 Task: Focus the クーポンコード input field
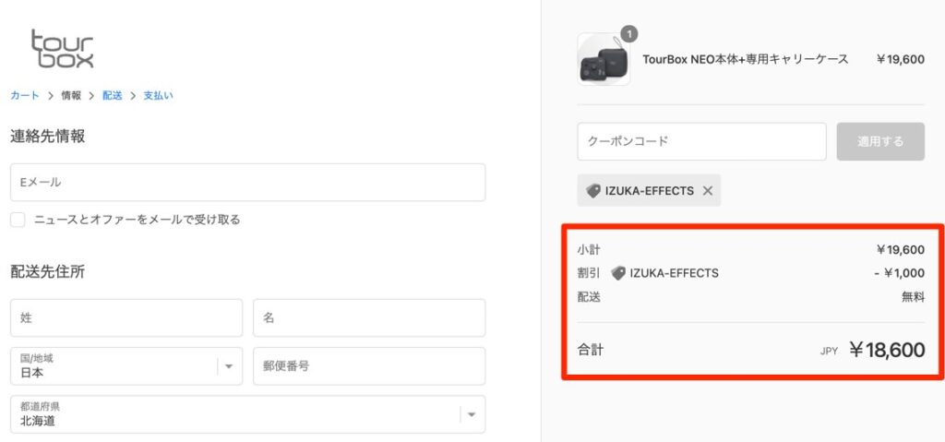point(701,142)
